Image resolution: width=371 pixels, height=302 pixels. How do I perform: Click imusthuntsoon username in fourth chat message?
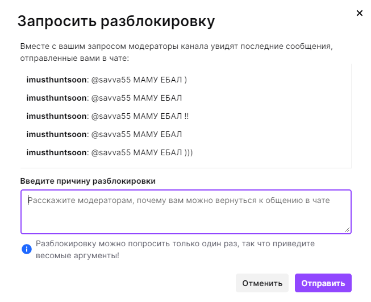click(56, 134)
